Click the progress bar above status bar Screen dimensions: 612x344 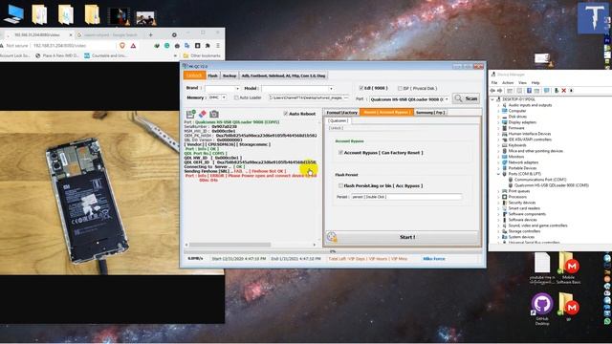pyautogui.click(x=333, y=251)
